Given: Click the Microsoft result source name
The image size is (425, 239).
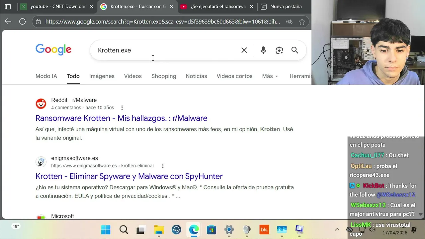Looking at the screenshot, I should 62,216.
